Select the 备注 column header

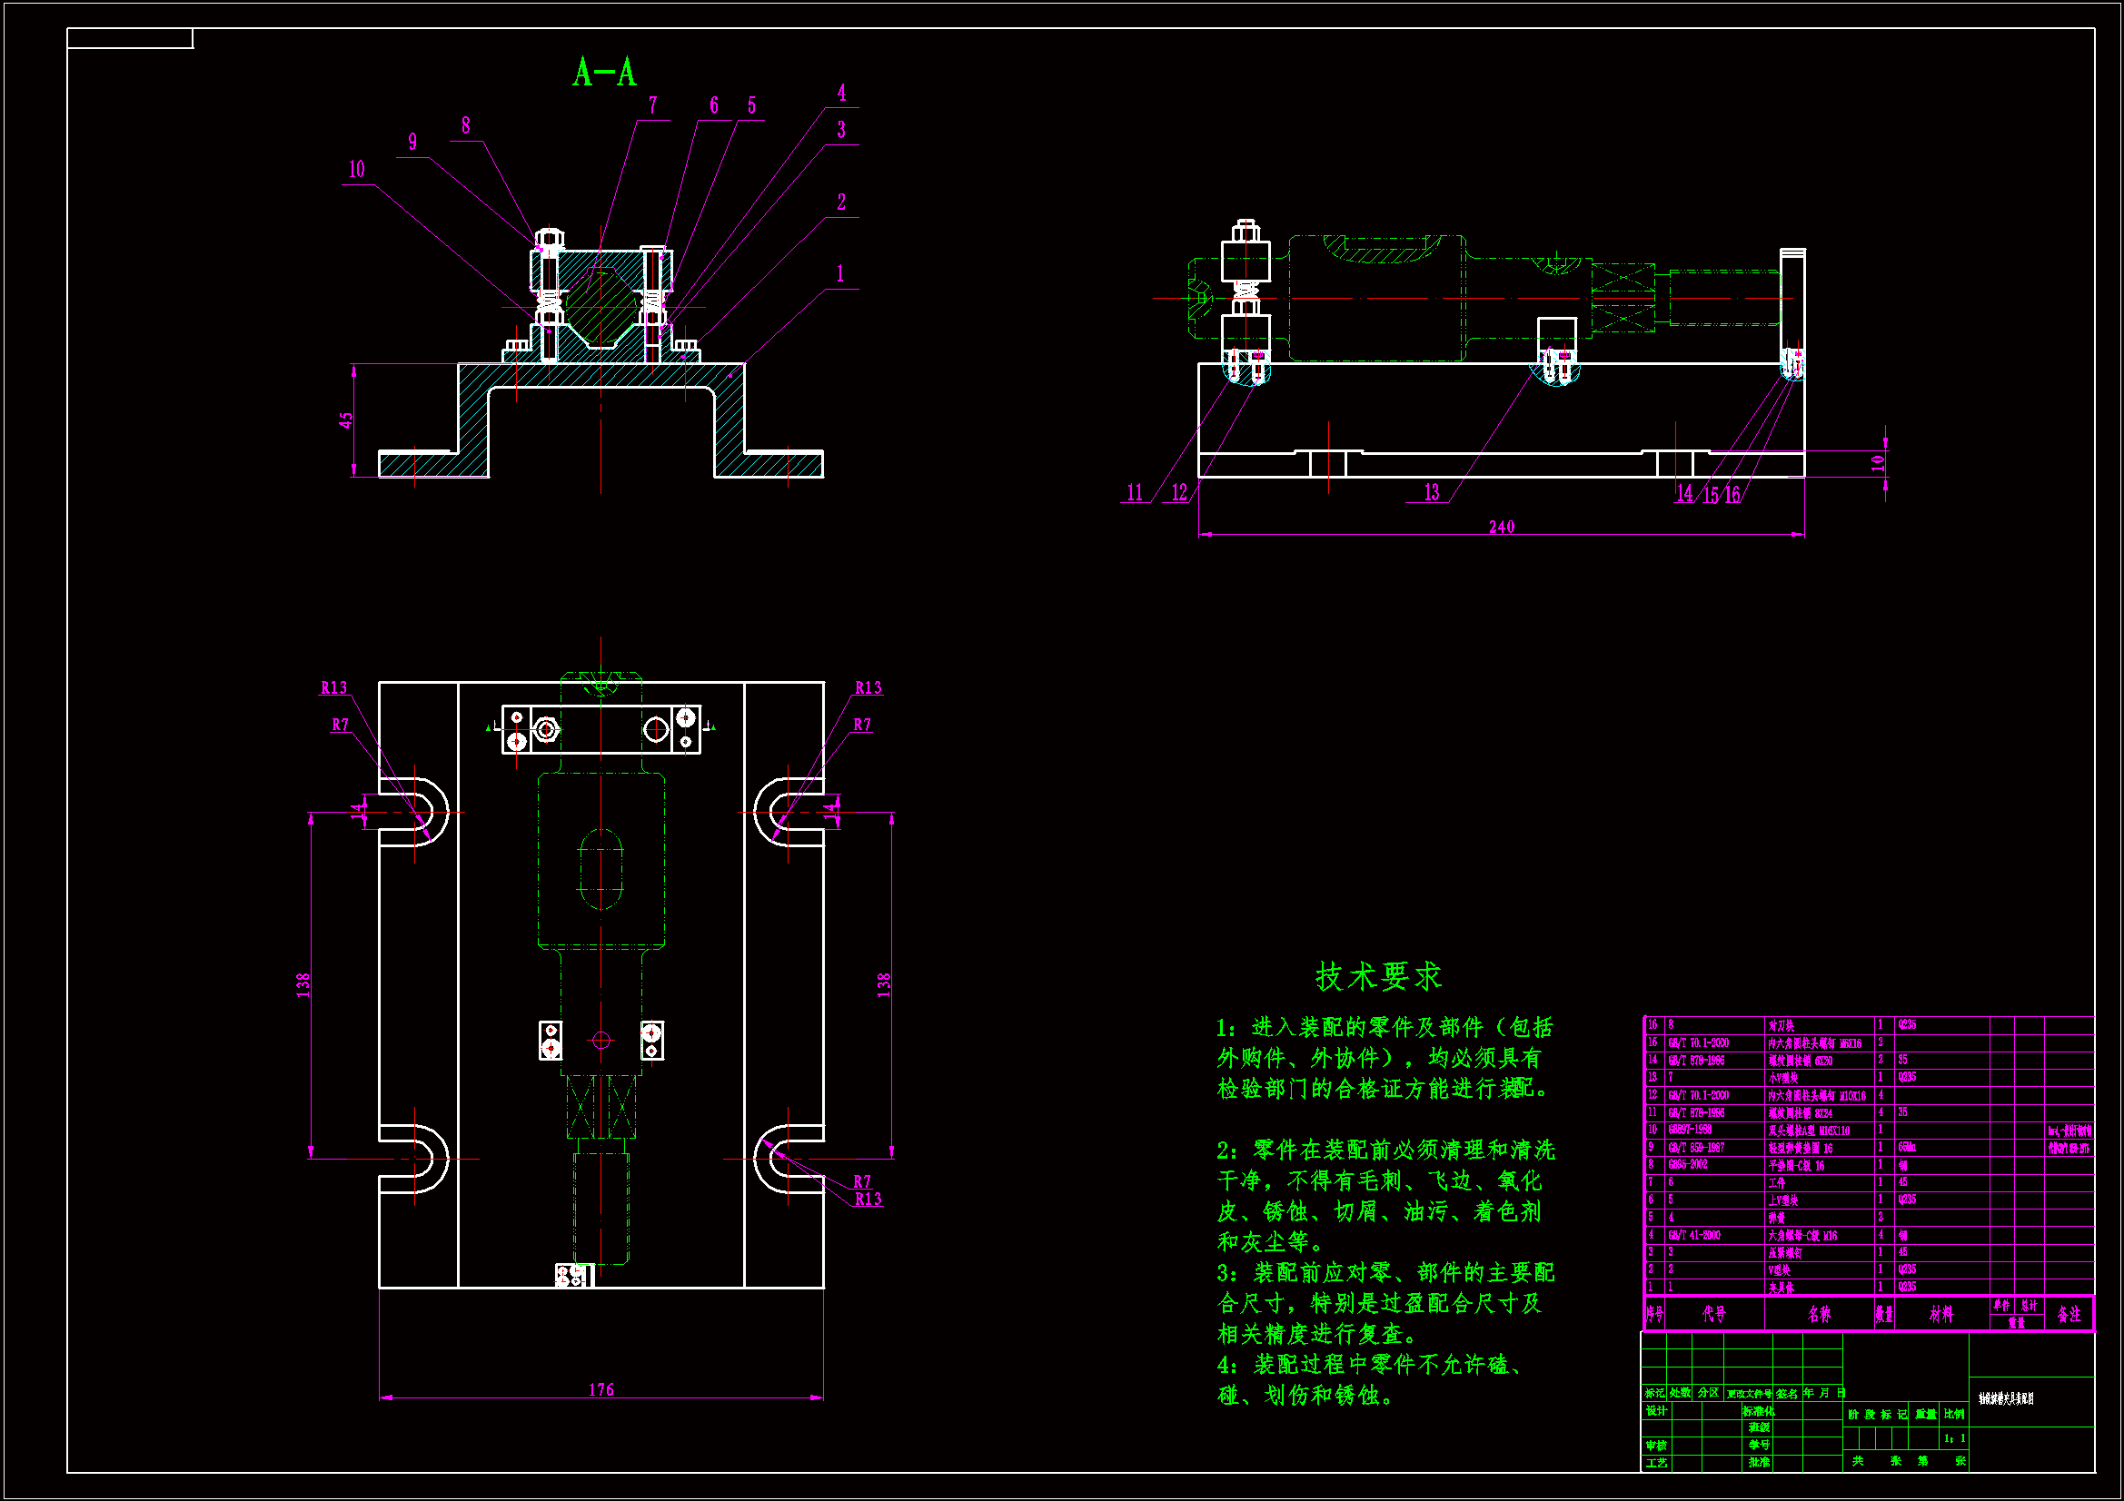(2069, 1314)
